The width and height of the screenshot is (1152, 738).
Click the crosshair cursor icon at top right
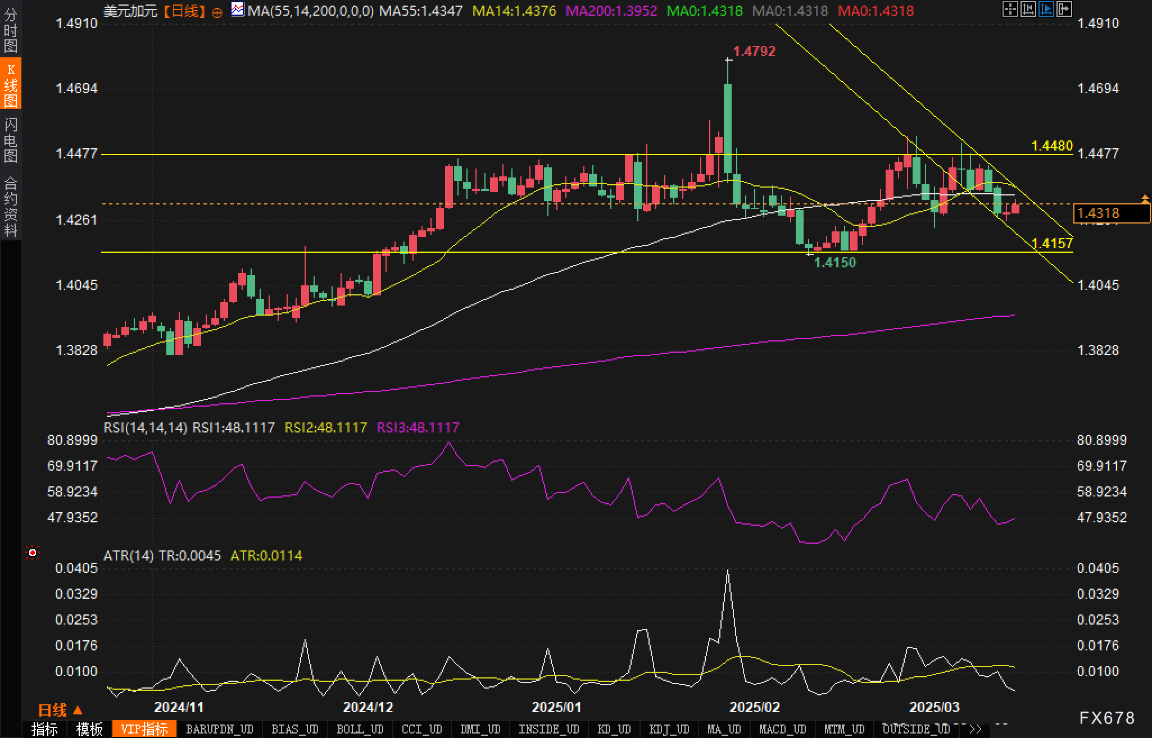pyautogui.click(x=1010, y=9)
